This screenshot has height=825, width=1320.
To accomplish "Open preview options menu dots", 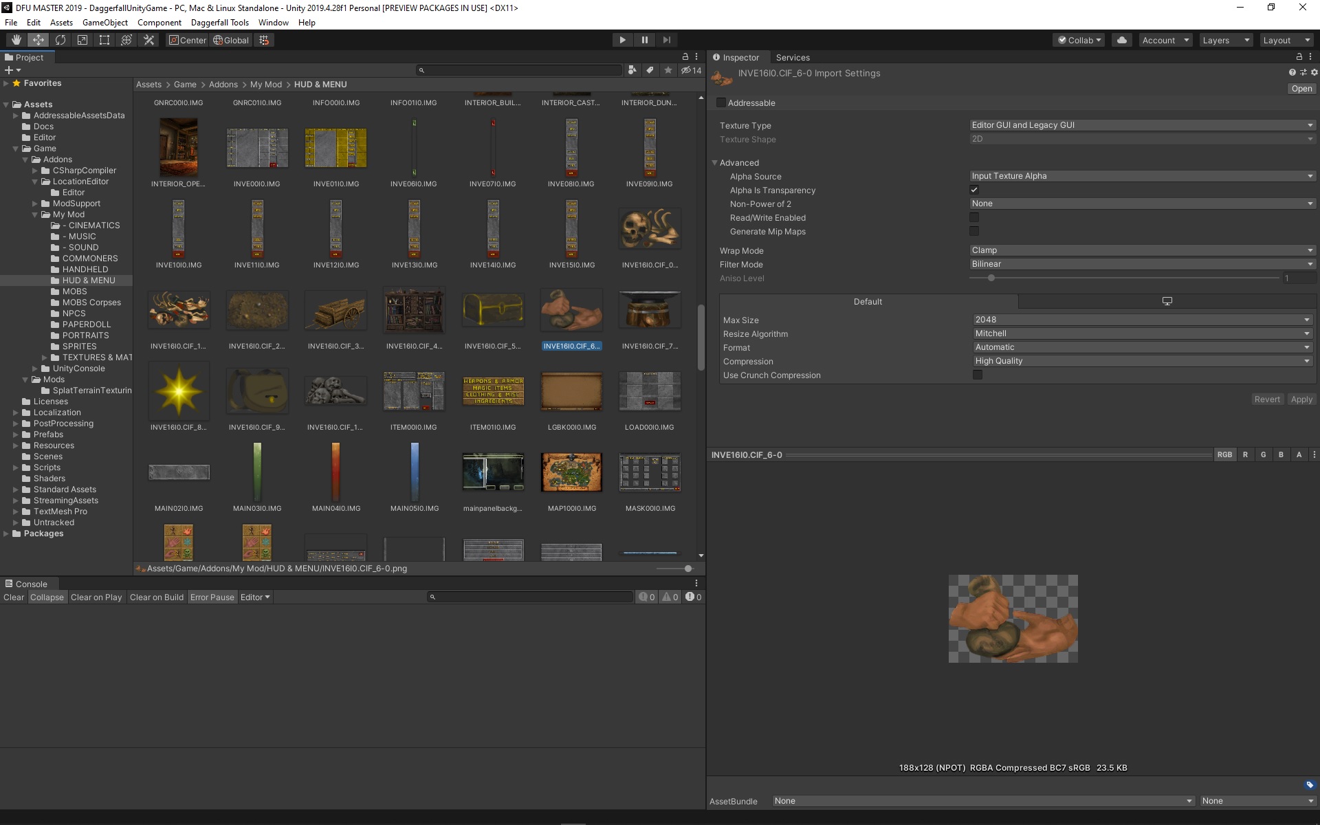I will (x=1314, y=454).
